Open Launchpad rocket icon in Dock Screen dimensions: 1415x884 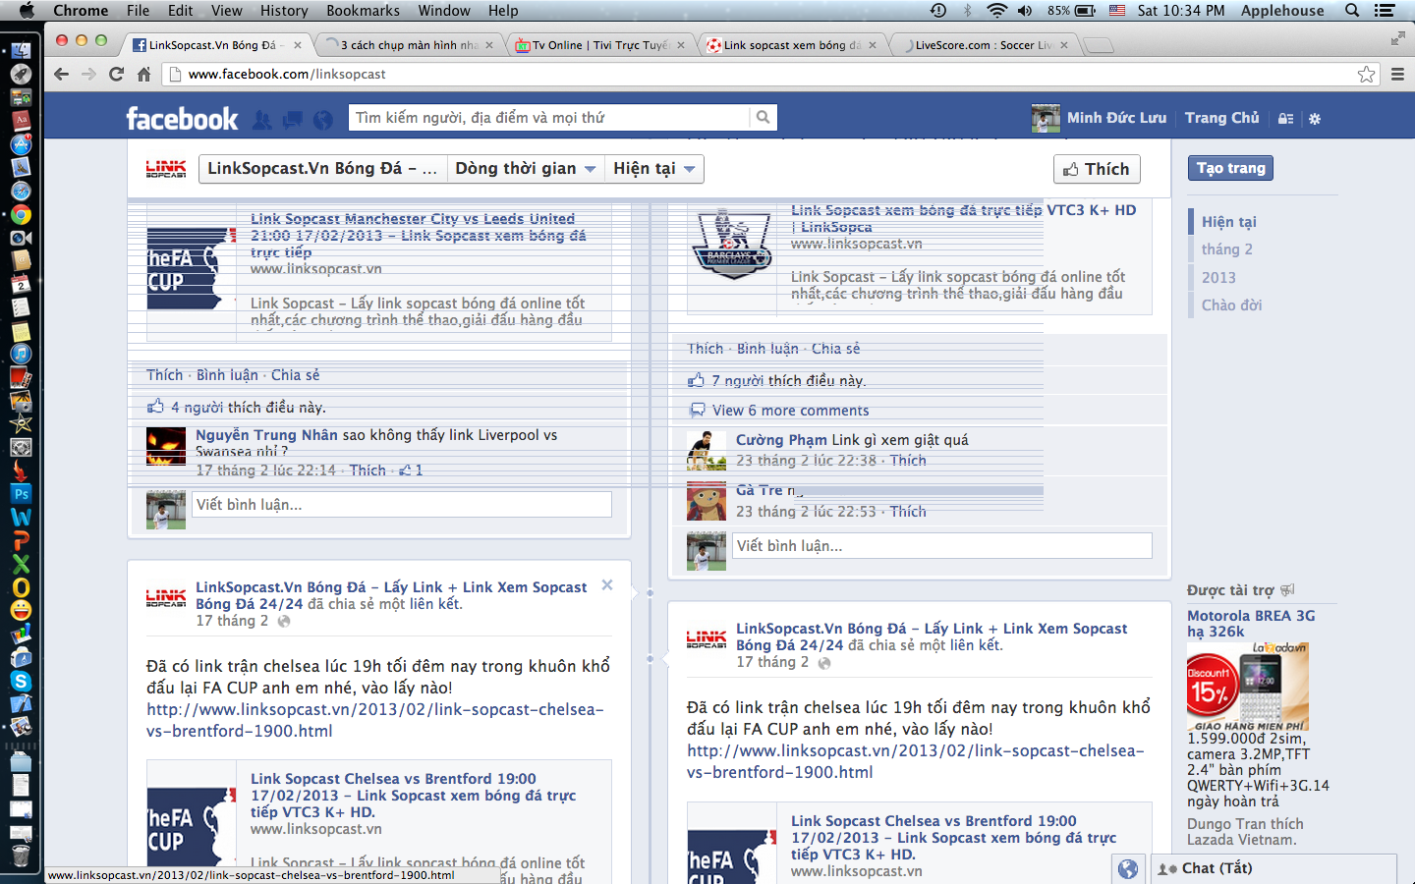pos(21,75)
